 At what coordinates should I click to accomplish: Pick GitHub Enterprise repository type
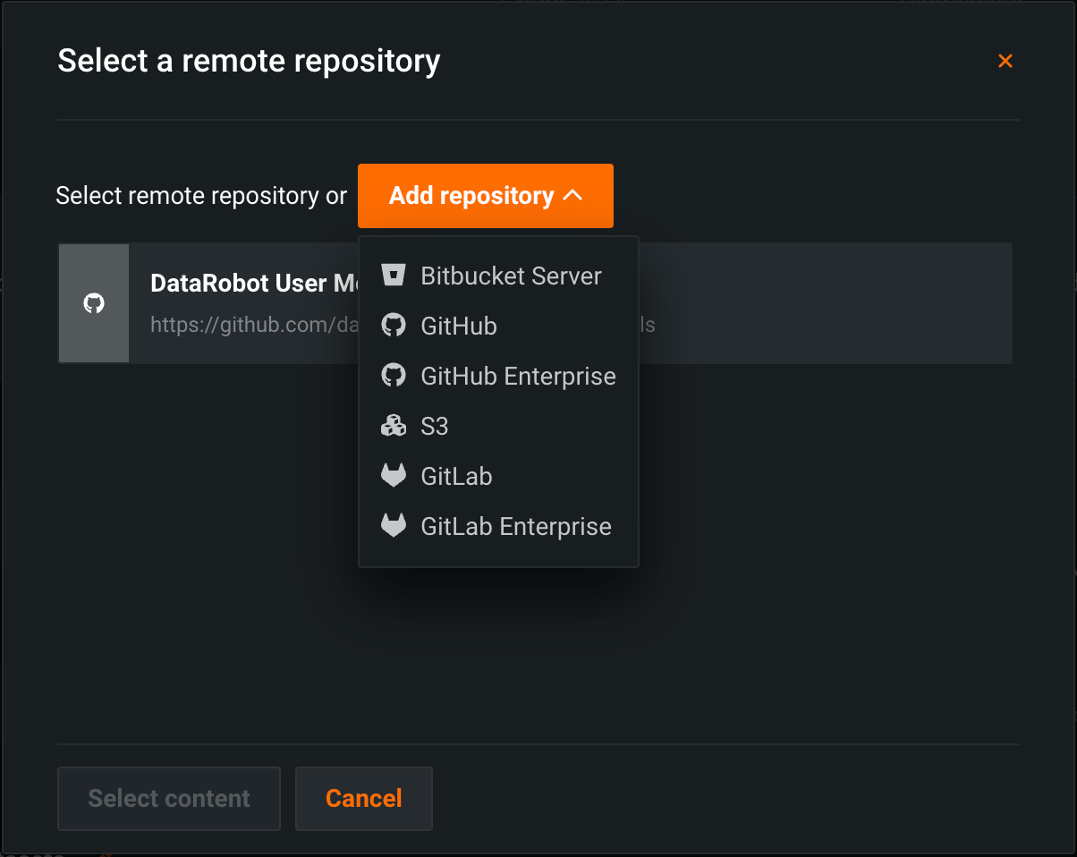(518, 376)
